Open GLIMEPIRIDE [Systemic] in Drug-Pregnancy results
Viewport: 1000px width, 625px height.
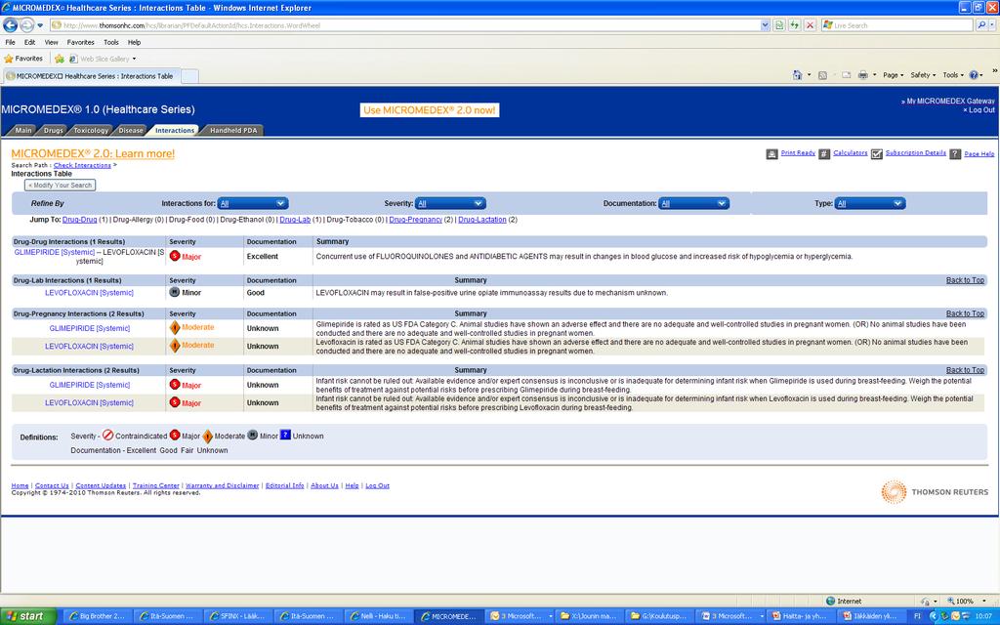pos(89,328)
